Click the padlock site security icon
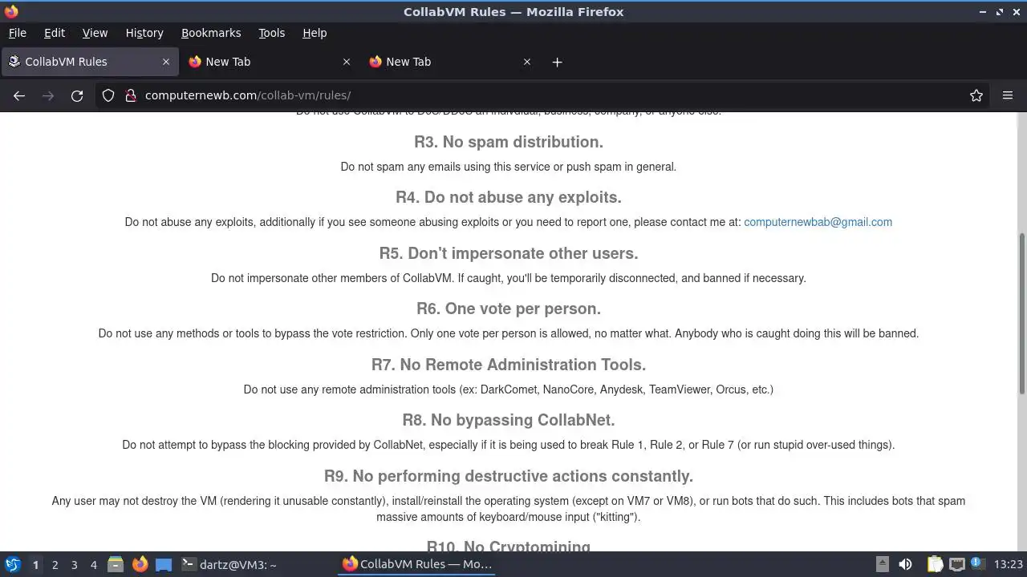 tap(131, 95)
